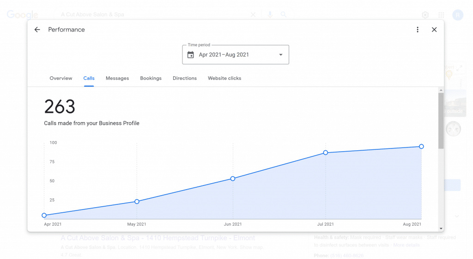Click the Jun 2021 axis label
The image size is (473, 259).
(x=233, y=224)
